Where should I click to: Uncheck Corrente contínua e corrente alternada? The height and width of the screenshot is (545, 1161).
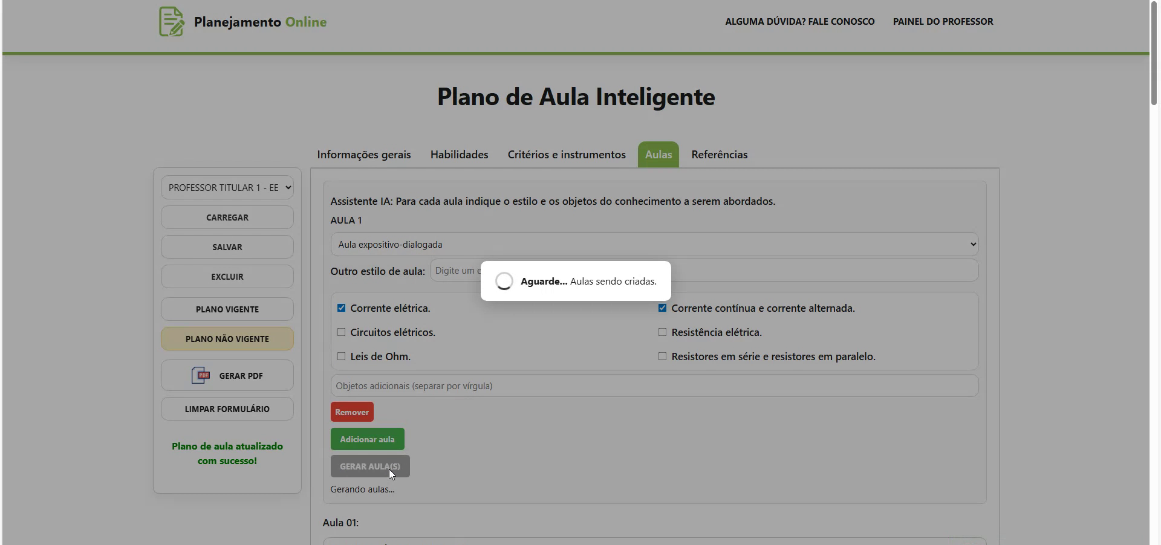pos(662,308)
